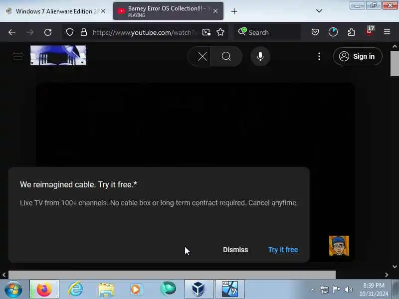The width and height of the screenshot is (399, 299).
Task: Open the clock showing 8:39 PM
Action: (x=374, y=290)
